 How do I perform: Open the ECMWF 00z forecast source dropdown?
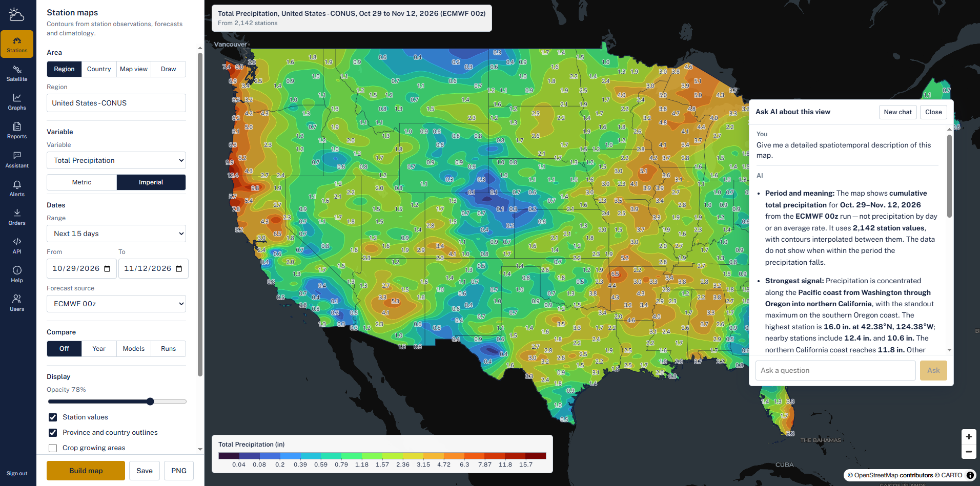tap(116, 304)
